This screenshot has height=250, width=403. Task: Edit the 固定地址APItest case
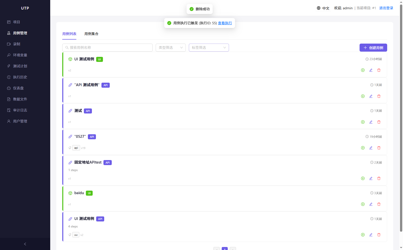371,178
